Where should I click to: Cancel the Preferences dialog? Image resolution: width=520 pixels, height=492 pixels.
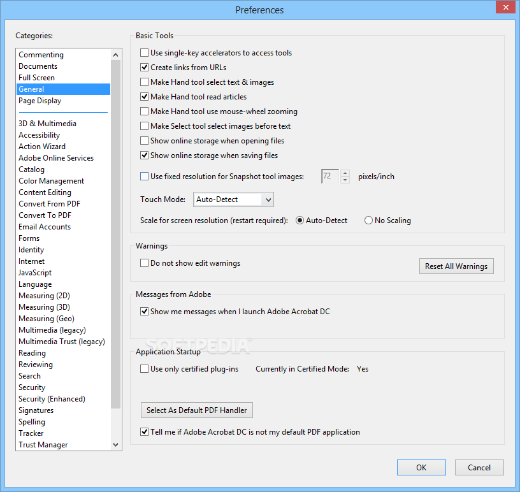pyautogui.click(x=479, y=467)
